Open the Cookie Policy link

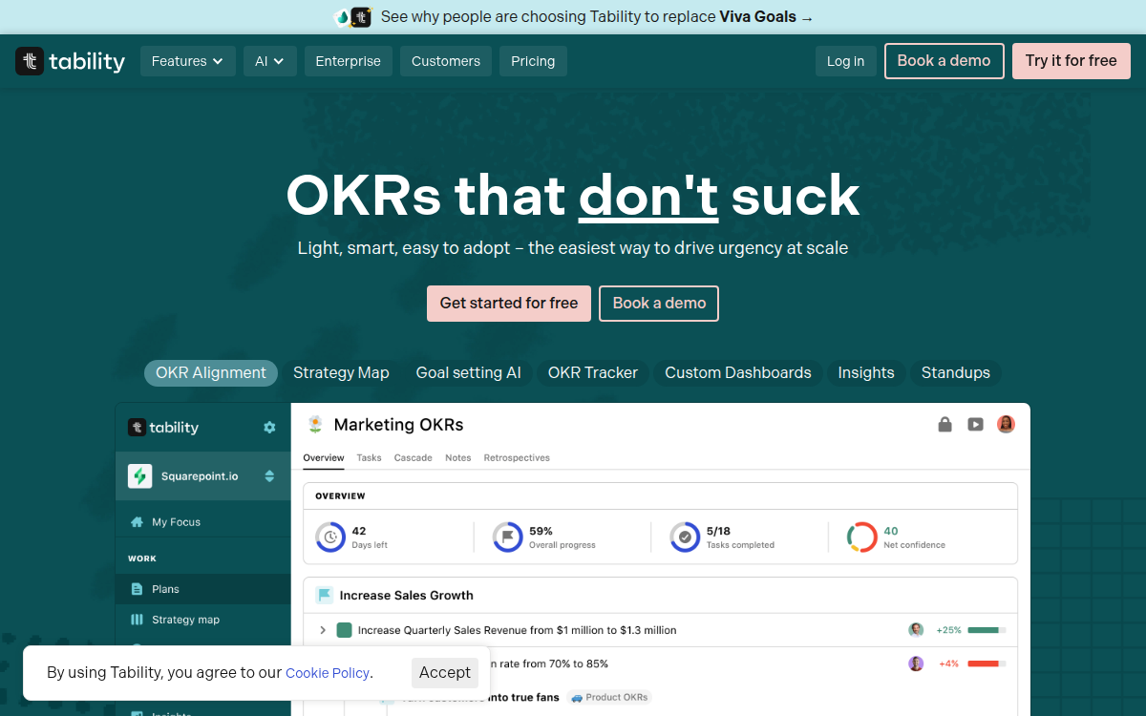point(328,673)
